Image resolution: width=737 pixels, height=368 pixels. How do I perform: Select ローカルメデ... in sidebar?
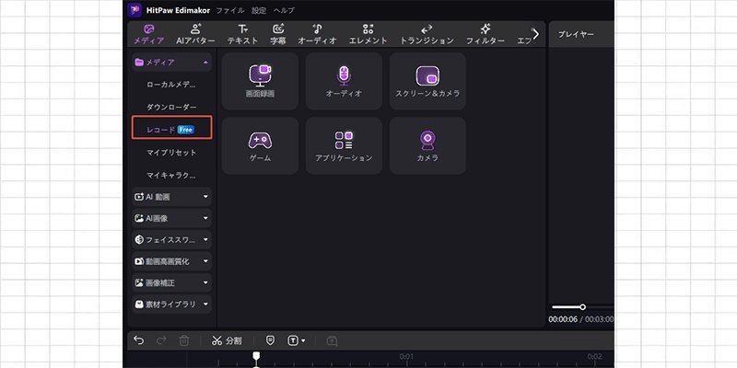tap(171, 85)
